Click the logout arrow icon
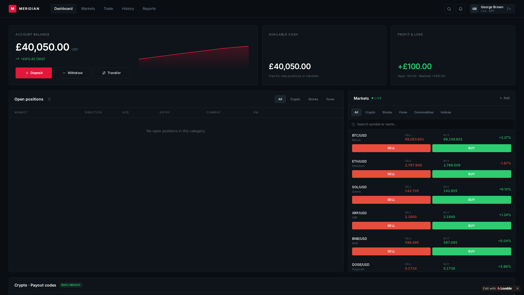This screenshot has height=295, width=524. point(509,9)
